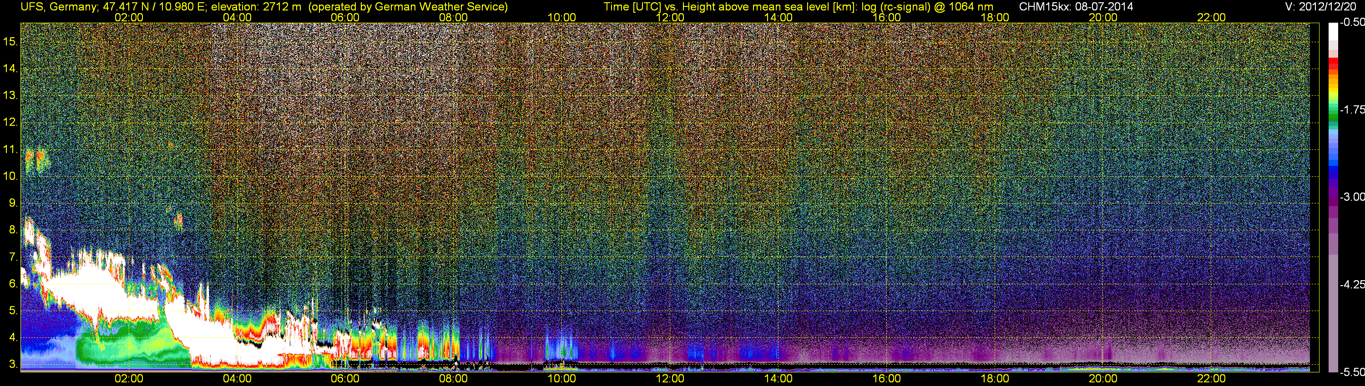Image resolution: width=1365 pixels, height=386 pixels.
Task: Select the 18:00 label on the upper time axis
Action: pos(995,17)
